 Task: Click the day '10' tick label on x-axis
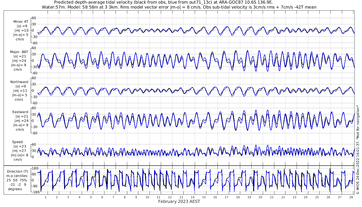147,197
